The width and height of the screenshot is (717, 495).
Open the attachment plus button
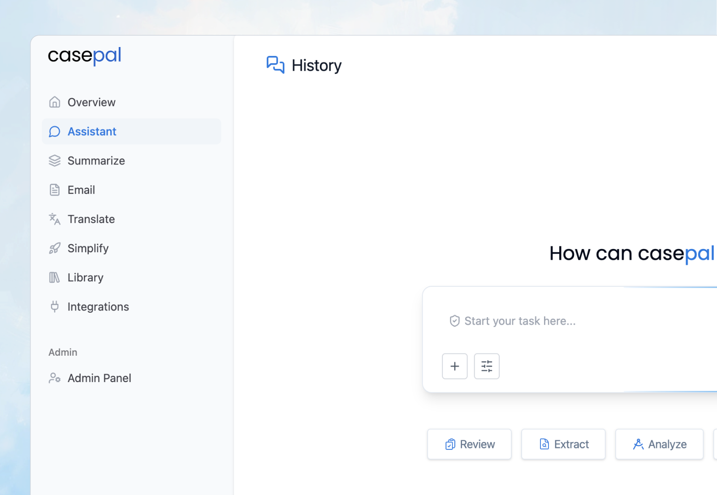(x=454, y=366)
